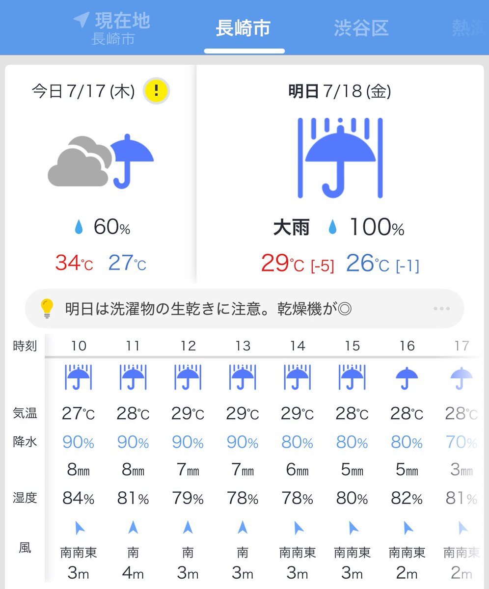
Task: Open today 7/17 forecast card
Action: (x=101, y=174)
